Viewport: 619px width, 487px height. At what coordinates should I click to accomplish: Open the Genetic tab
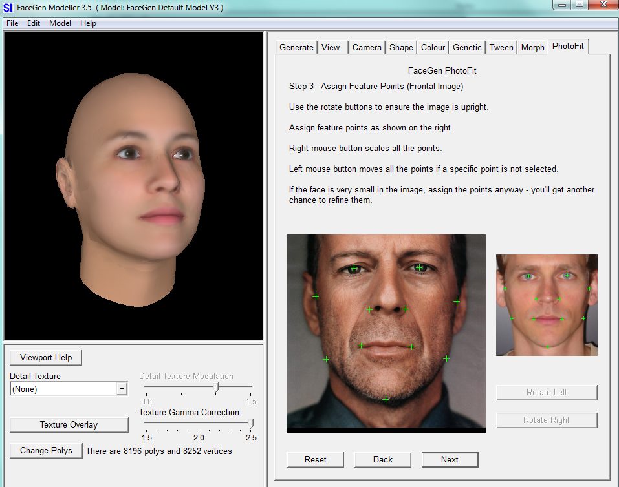pos(466,47)
